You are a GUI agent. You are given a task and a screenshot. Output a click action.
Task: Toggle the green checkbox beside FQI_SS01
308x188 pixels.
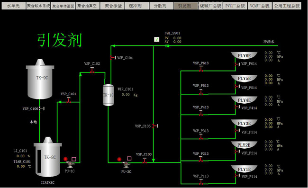(x=156, y=39)
